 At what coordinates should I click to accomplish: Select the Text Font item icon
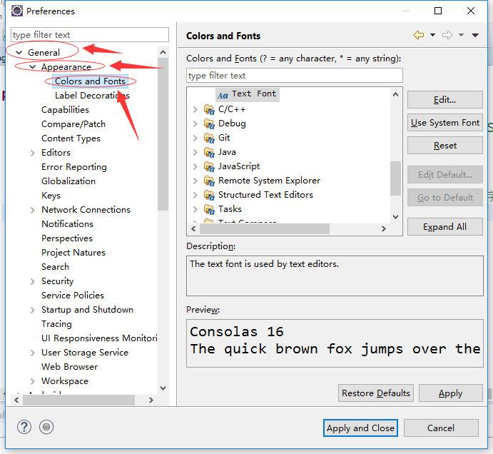point(223,94)
